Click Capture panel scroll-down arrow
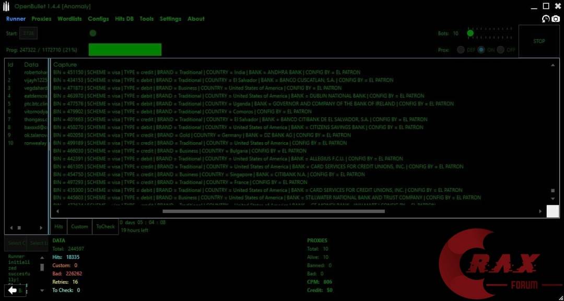The width and height of the screenshot is (564, 301). (553, 199)
